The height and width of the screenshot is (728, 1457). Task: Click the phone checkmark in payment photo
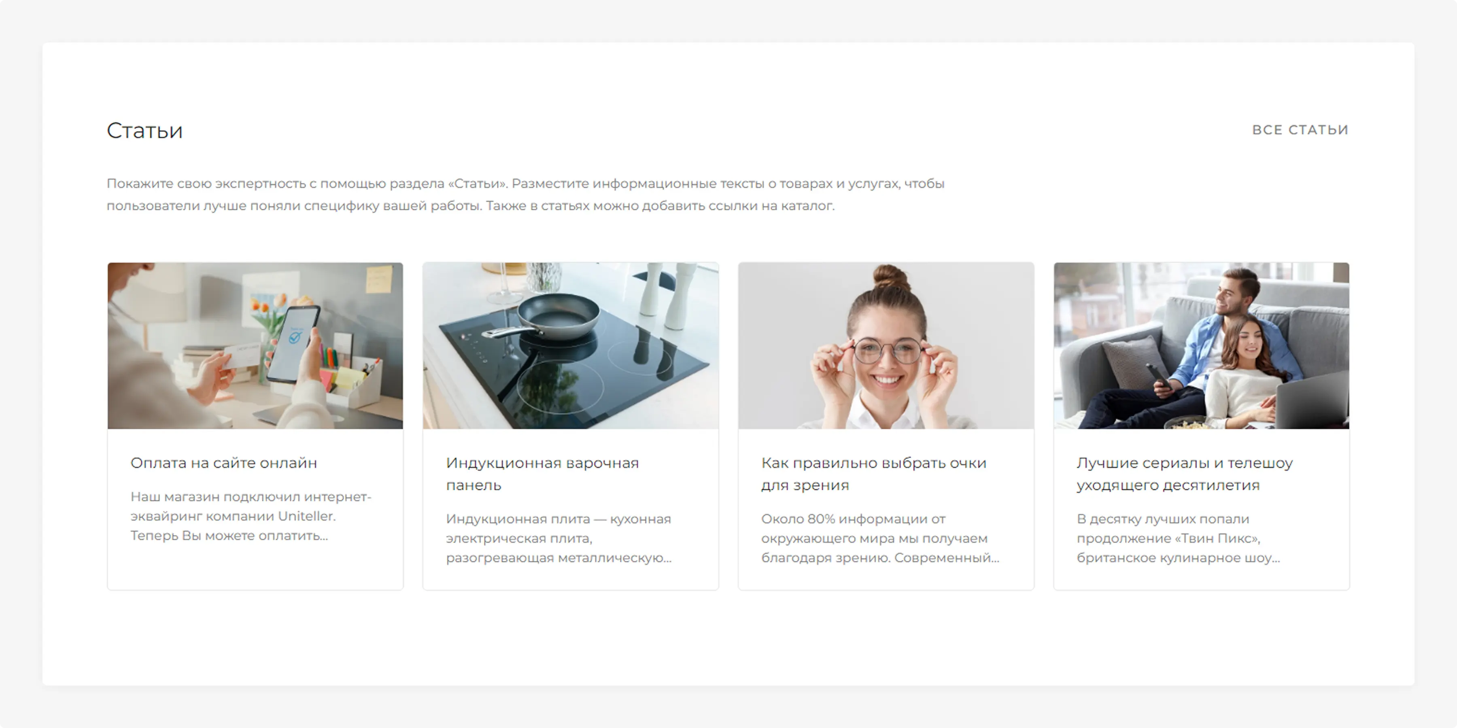[x=295, y=338]
